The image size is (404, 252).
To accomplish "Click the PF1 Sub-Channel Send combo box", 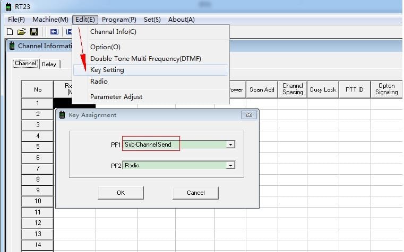I will coord(175,145).
